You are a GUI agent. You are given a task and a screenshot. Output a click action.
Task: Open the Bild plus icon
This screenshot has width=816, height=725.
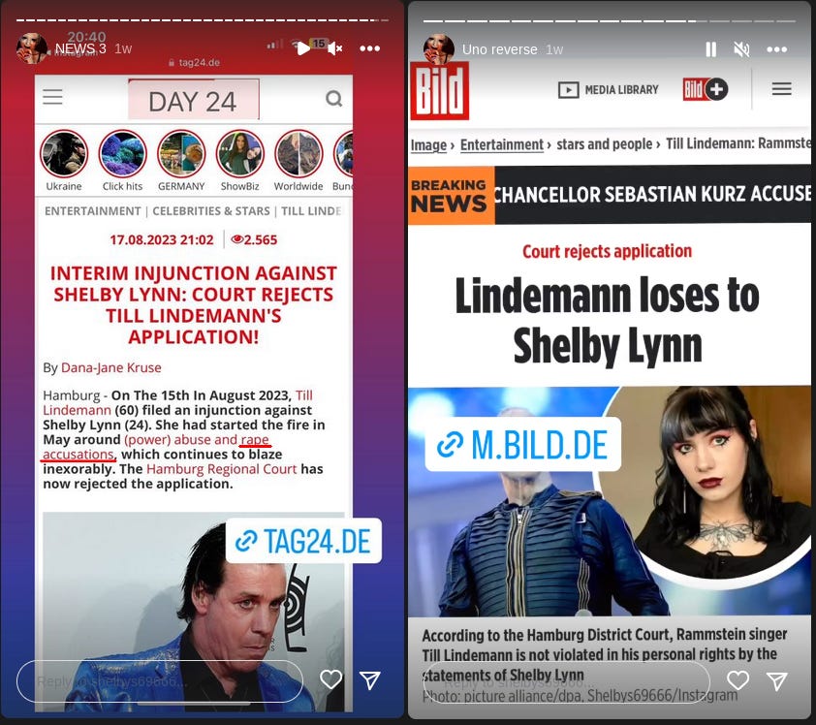click(706, 89)
